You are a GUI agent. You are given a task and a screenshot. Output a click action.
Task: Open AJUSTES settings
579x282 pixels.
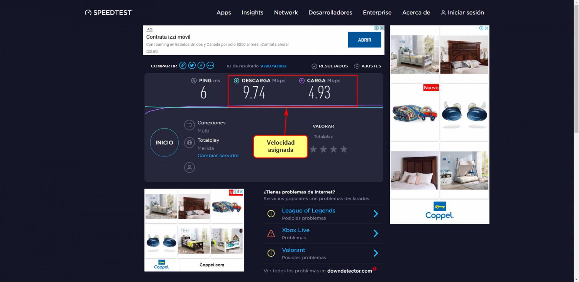367,66
